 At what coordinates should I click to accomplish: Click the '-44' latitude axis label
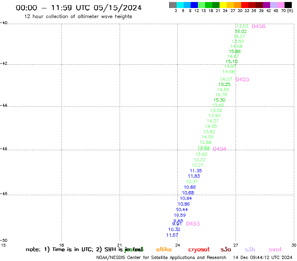pyautogui.click(x=4, y=105)
